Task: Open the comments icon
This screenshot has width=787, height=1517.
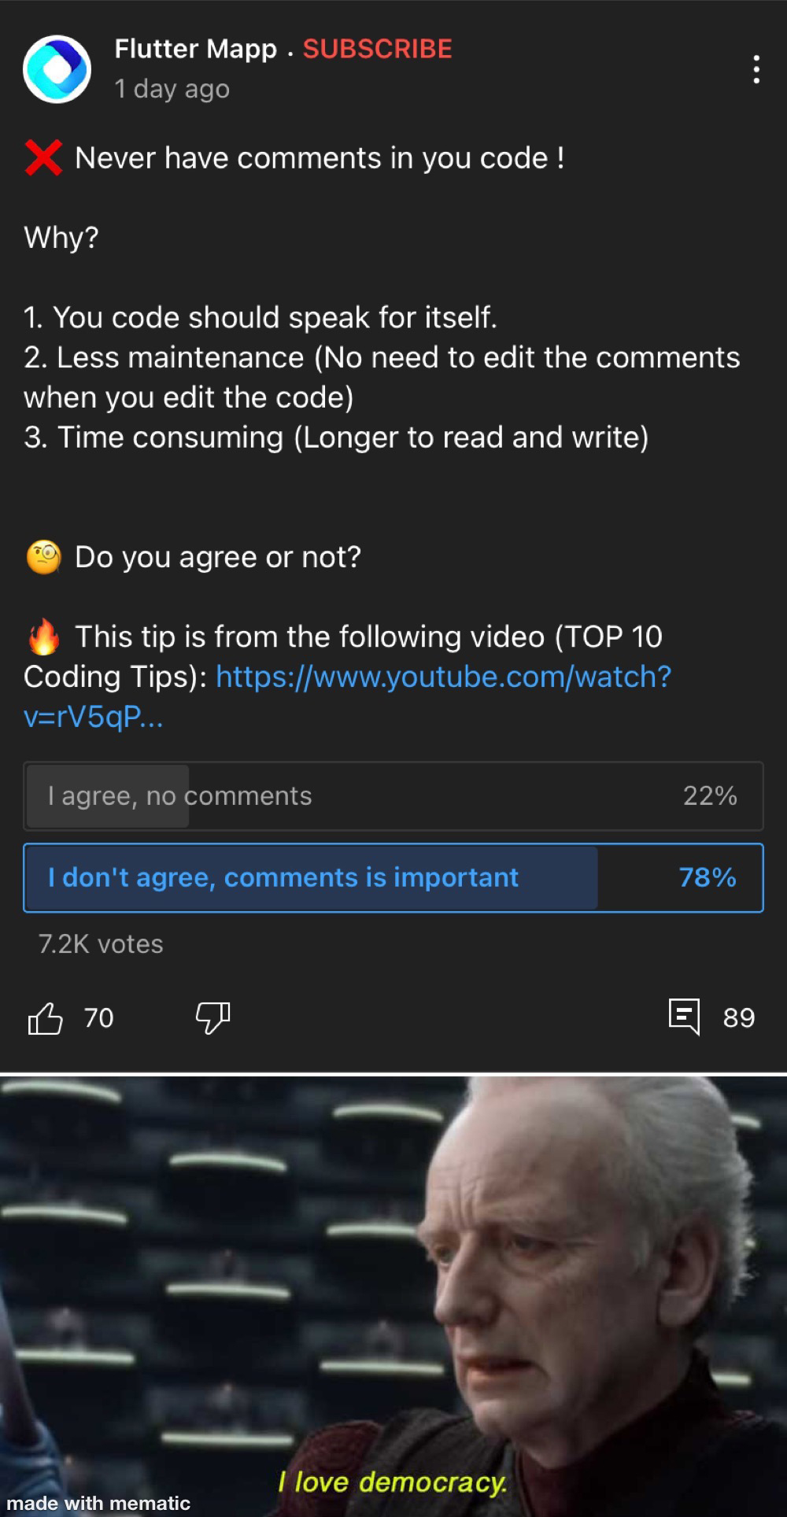Action: pos(684,1017)
